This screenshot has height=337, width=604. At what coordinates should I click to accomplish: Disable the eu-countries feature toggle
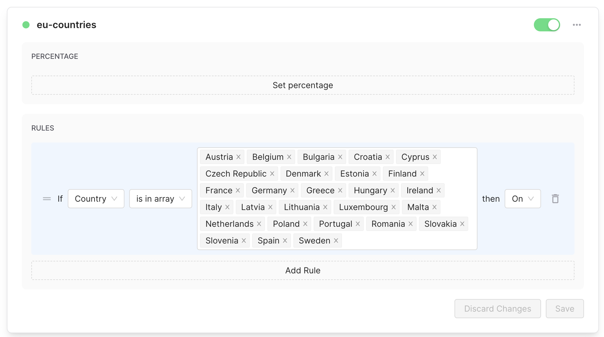click(x=547, y=25)
